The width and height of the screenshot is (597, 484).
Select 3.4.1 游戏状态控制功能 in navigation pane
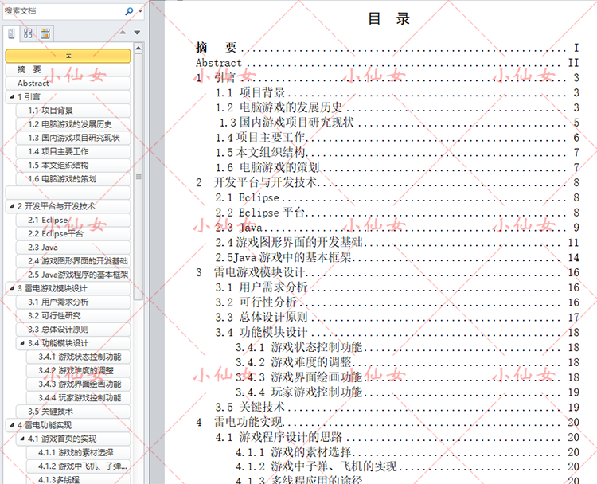[79, 357]
